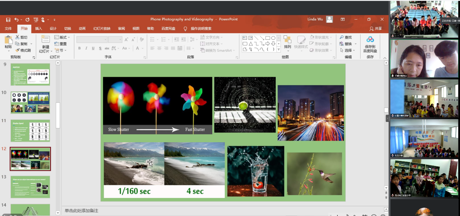Click the Linda Wu account avatar

[329, 20]
